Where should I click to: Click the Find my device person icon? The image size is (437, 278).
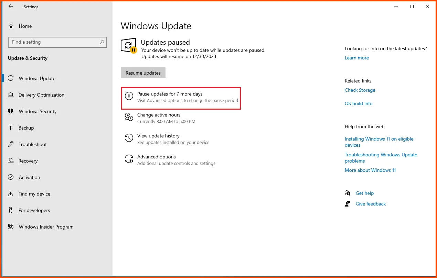coord(11,194)
